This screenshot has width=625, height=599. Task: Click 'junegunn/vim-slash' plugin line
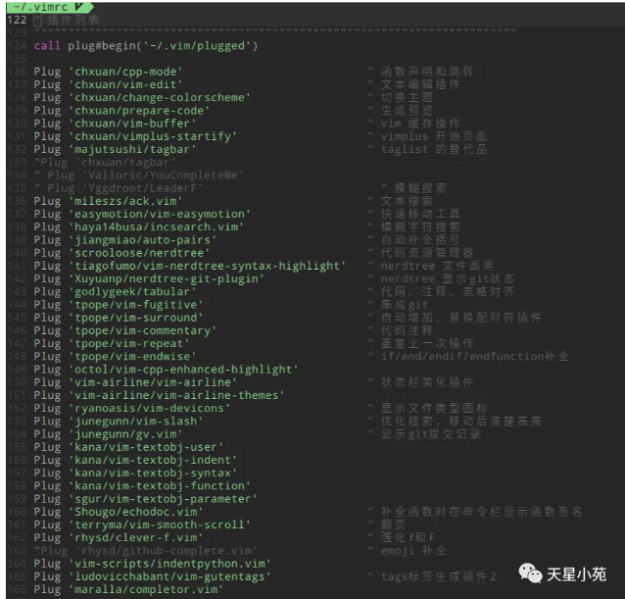point(119,422)
